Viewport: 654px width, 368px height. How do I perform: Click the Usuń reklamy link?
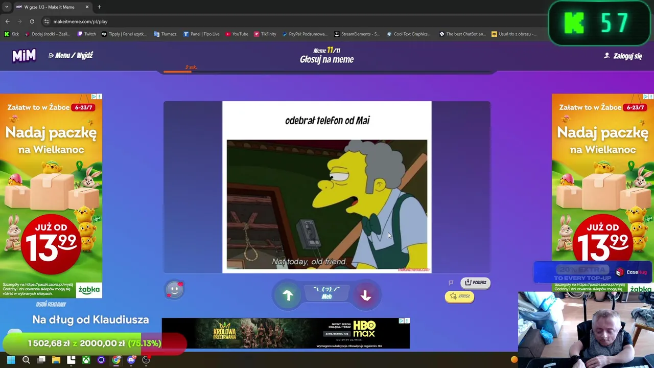tap(51, 304)
